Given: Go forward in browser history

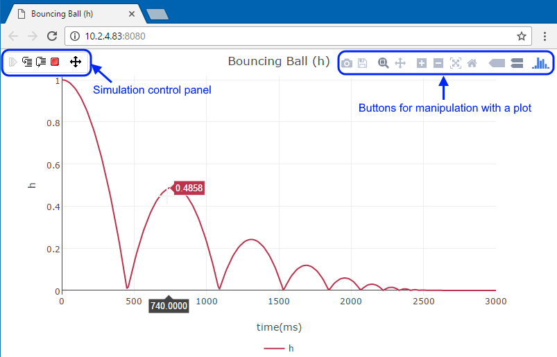Looking at the screenshot, I should (33, 36).
